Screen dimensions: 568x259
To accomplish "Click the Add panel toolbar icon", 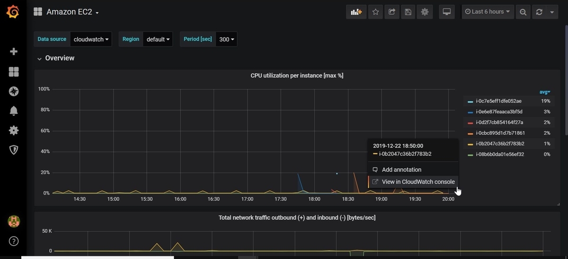I will click(356, 12).
